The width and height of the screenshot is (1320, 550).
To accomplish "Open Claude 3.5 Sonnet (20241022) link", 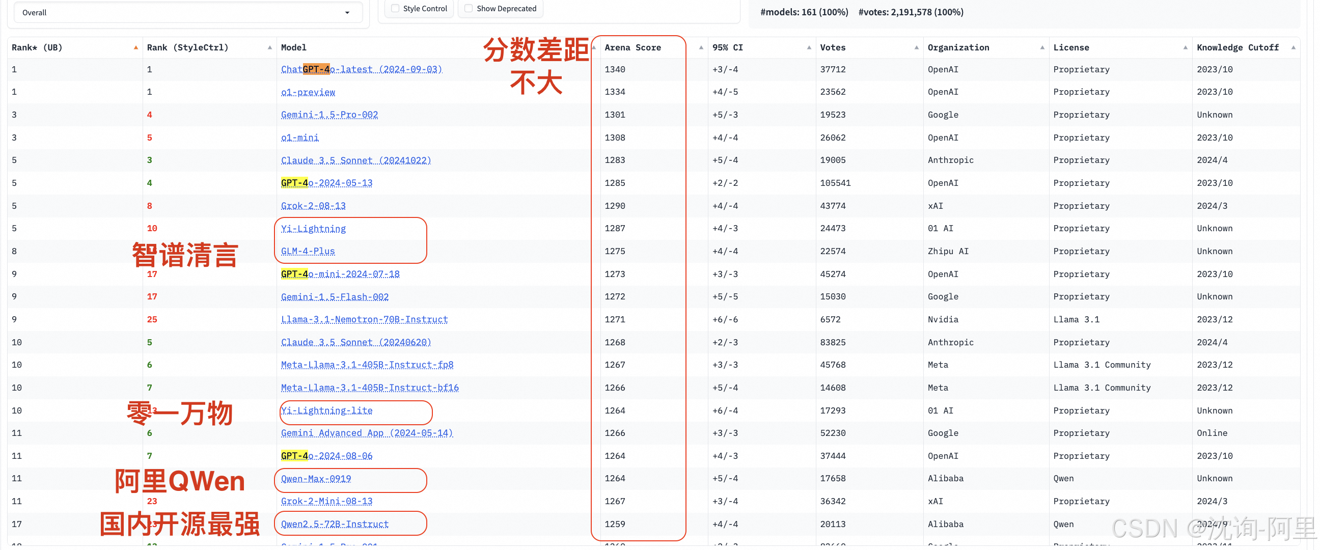I will [x=355, y=160].
